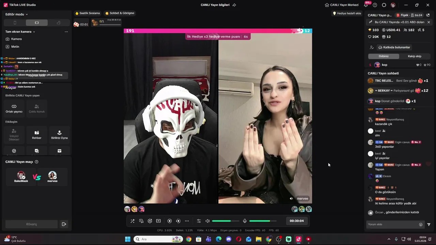The height and width of the screenshot is (245, 436).
Task: Open Sohbet & Görüşme tab
Action: pyautogui.click(x=120, y=13)
